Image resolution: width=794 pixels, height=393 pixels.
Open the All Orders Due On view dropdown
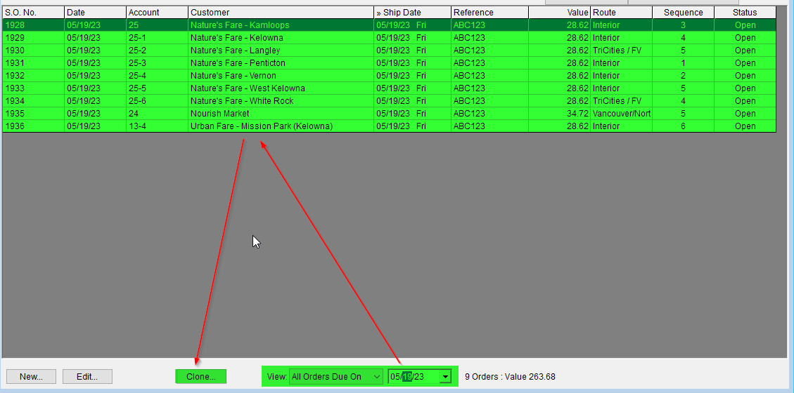point(335,376)
